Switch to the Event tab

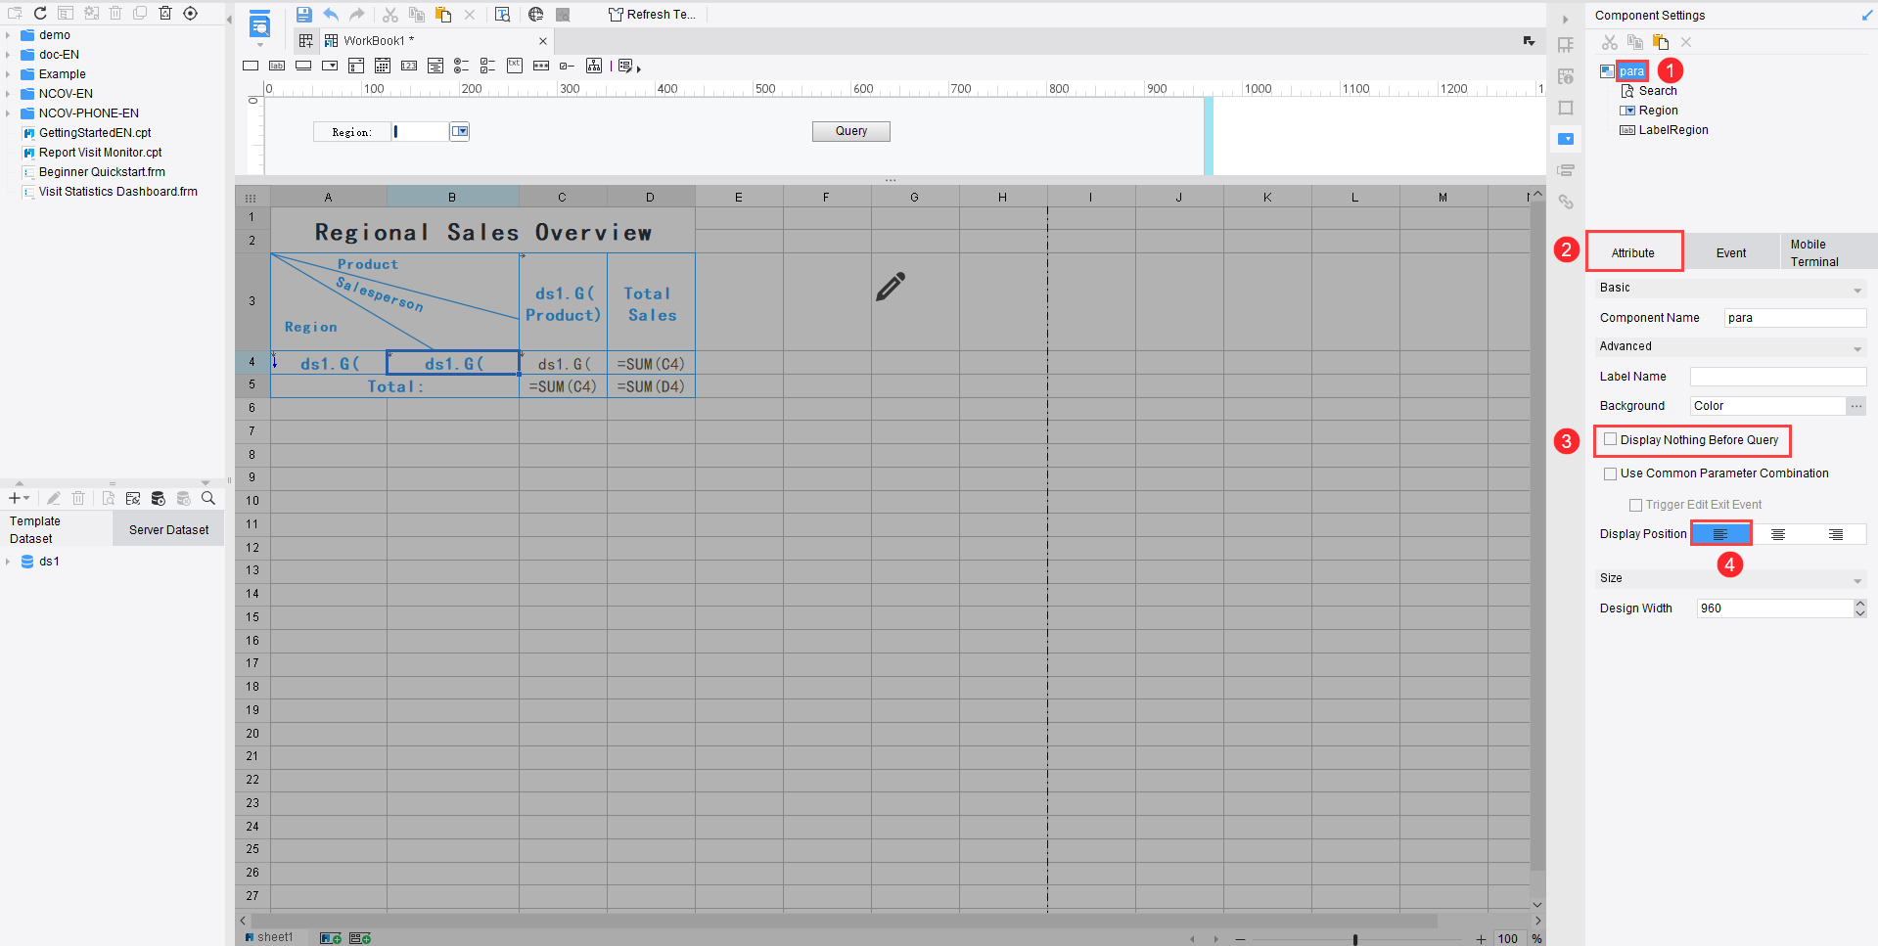coord(1730,252)
